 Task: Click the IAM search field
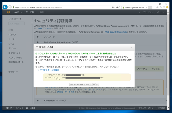point(17,23)
